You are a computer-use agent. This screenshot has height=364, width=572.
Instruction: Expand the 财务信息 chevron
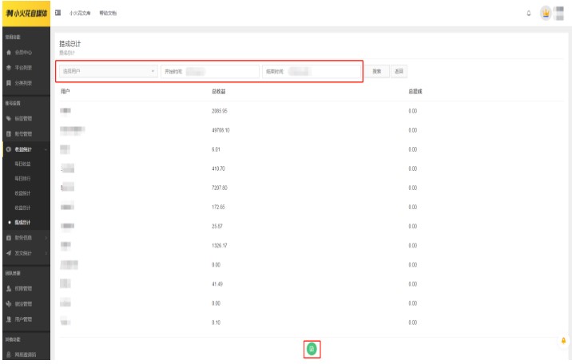[46, 238]
